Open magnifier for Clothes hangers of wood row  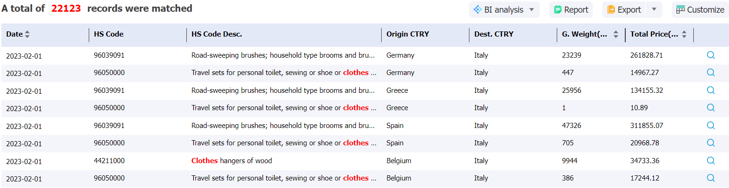point(711,161)
